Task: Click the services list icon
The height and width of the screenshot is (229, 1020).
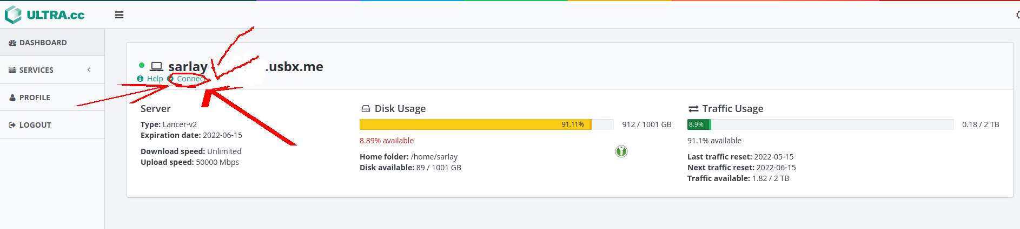Action: 12,70
